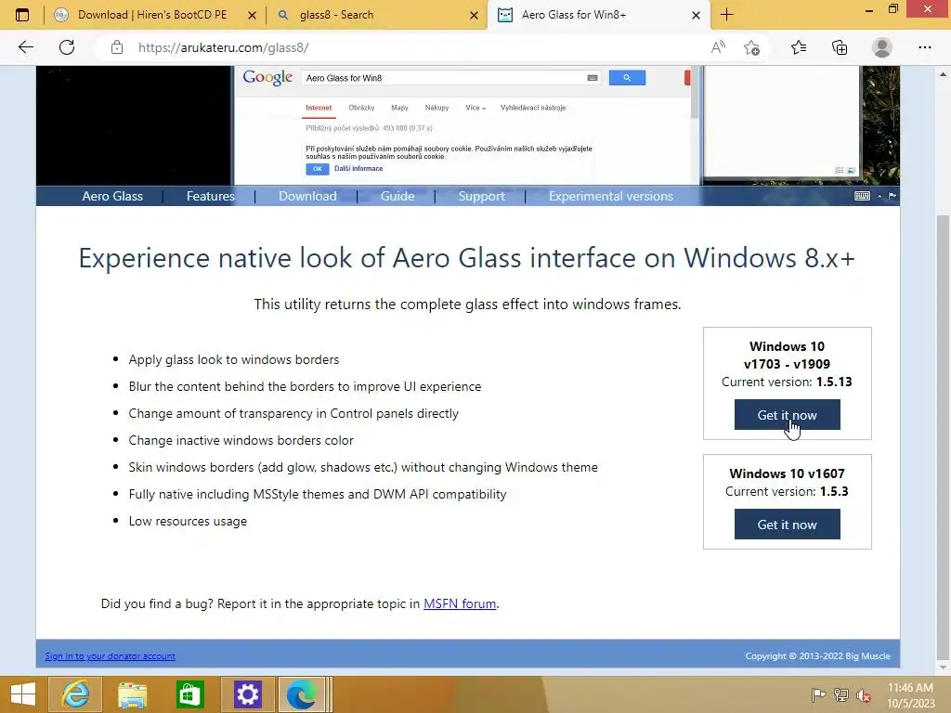
Task: Click the network tray icon
Action: click(x=841, y=694)
